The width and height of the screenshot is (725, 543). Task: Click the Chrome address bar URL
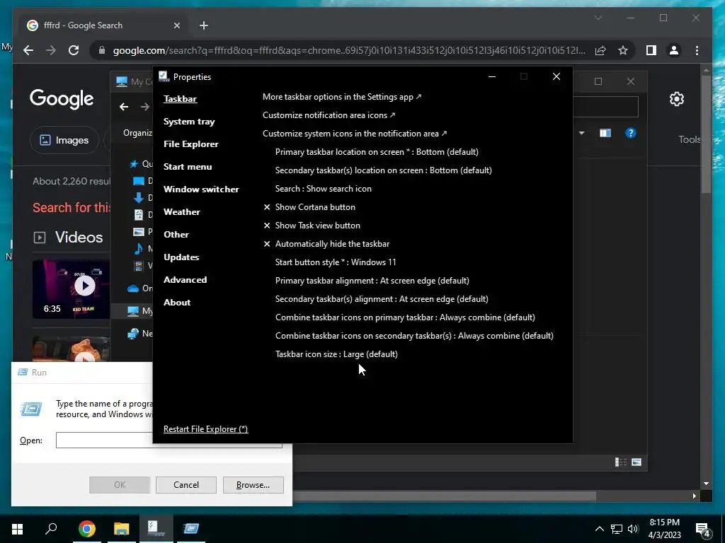(x=349, y=50)
